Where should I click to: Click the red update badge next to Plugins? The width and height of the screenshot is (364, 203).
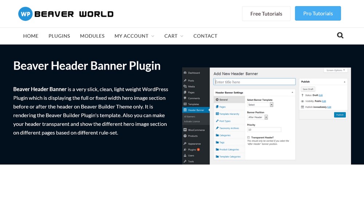pyautogui.click(x=198, y=150)
